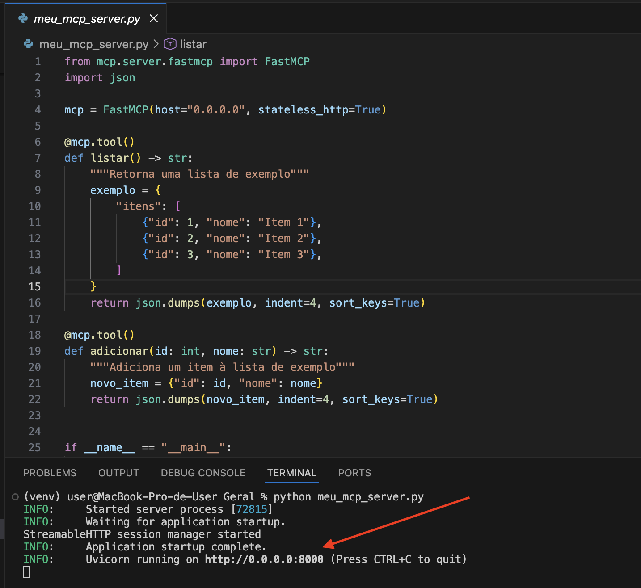Click the "0.0.0.0" host string
The height and width of the screenshot is (588, 641).
click(216, 110)
